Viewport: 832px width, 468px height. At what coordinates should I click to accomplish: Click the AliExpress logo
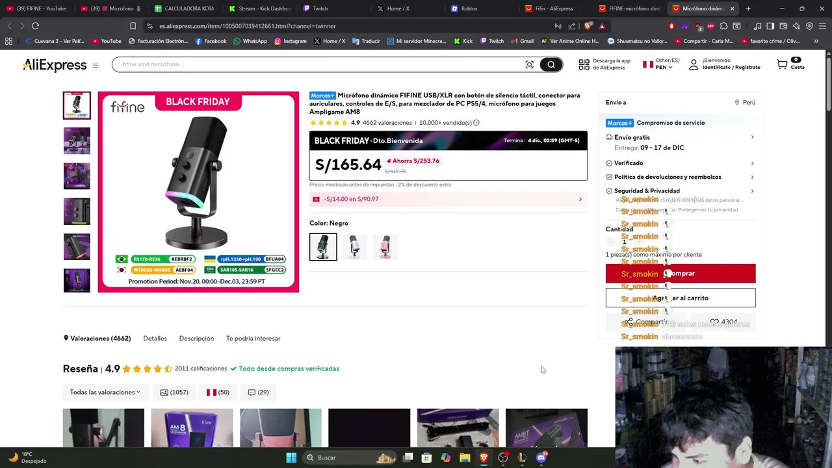(x=55, y=65)
